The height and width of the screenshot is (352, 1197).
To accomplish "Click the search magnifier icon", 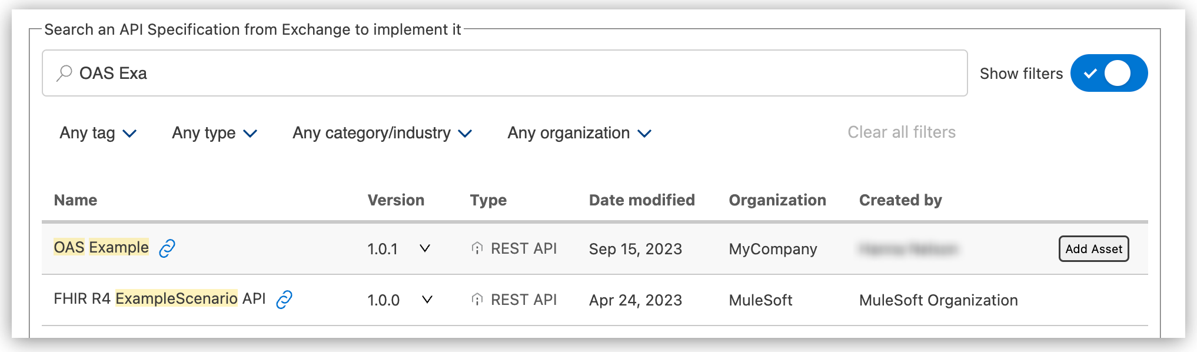I will click(63, 73).
